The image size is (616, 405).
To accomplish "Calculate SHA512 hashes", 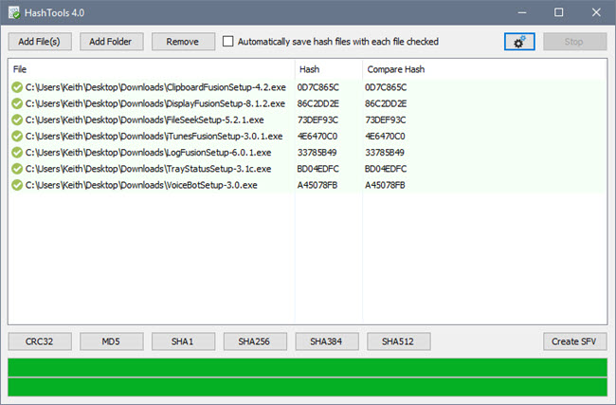I will coord(398,341).
